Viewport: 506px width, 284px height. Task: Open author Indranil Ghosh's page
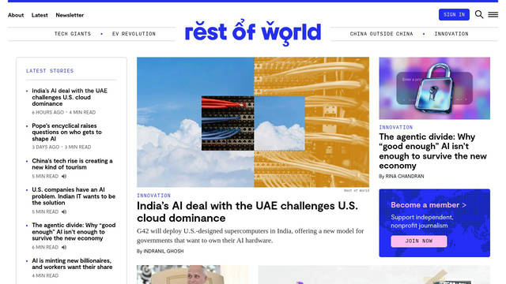pos(164,251)
